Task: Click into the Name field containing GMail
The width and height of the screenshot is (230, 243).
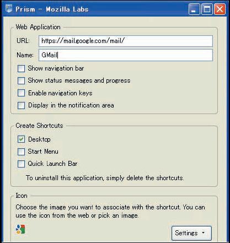Action: coord(126,55)
